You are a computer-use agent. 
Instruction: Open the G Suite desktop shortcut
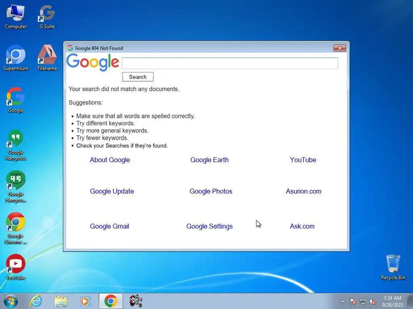pos(47,17)
